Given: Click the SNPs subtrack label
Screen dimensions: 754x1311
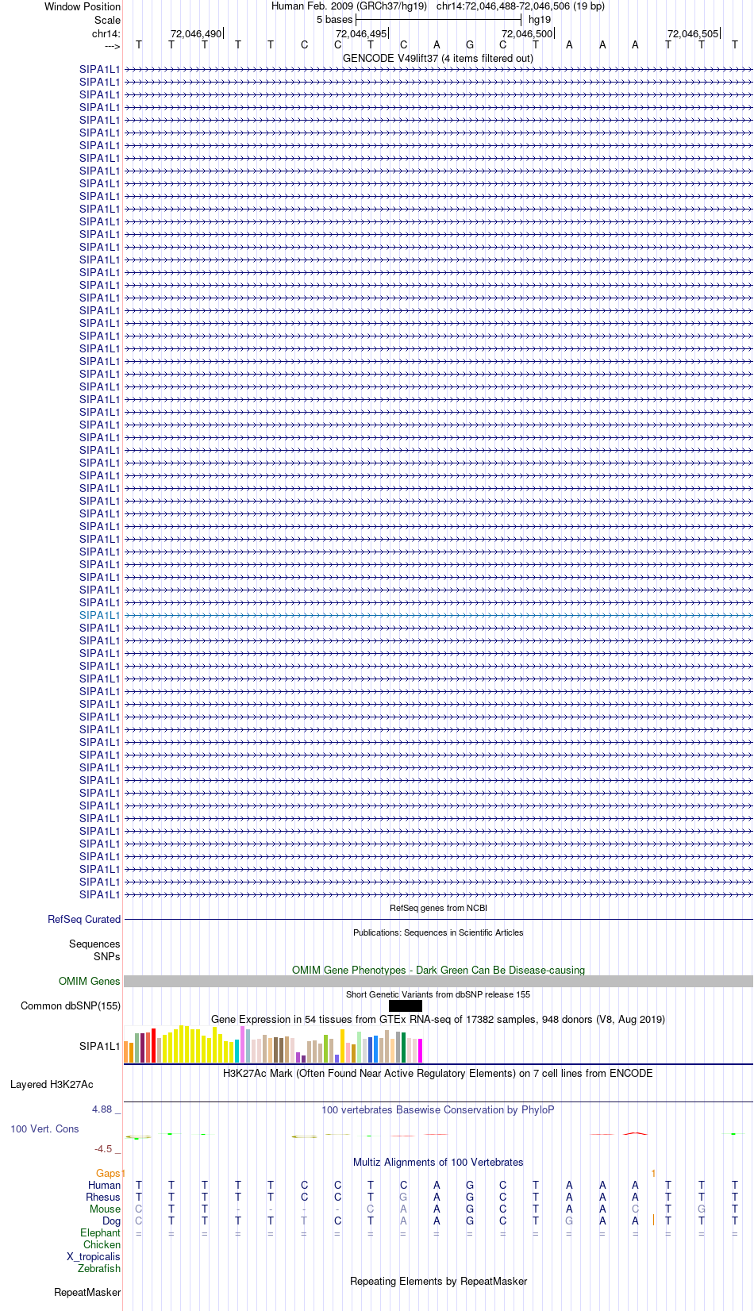Looking at the screenshot, I should click(107, 957).
